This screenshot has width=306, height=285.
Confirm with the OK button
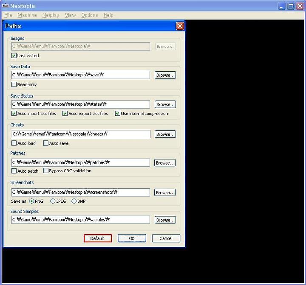click(x=132, y=238)
